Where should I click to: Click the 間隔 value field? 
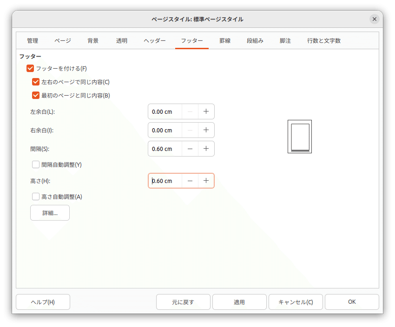[165, 149]
